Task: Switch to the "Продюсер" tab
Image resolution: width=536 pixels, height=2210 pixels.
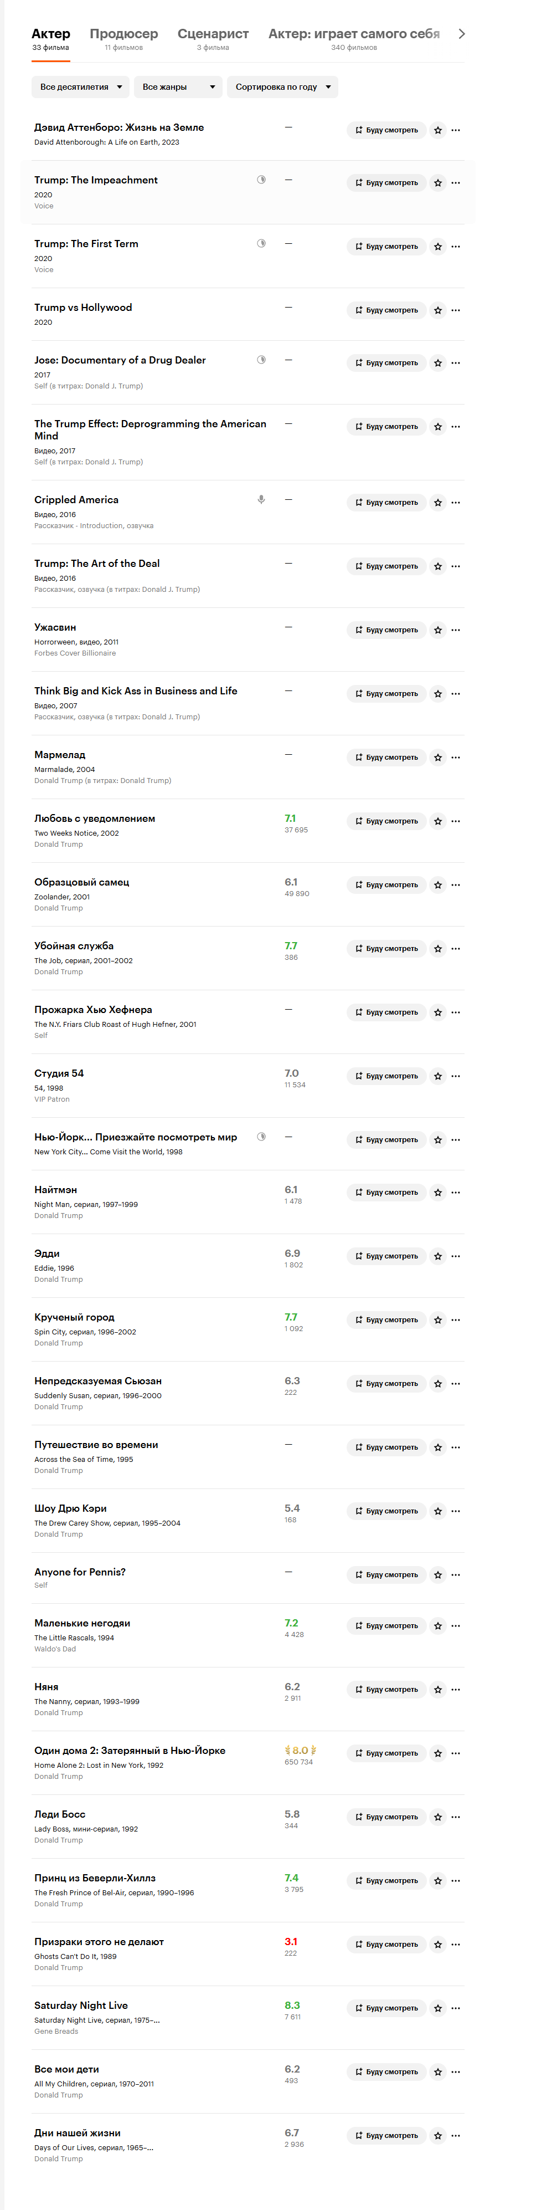Action: click(123, 34)
